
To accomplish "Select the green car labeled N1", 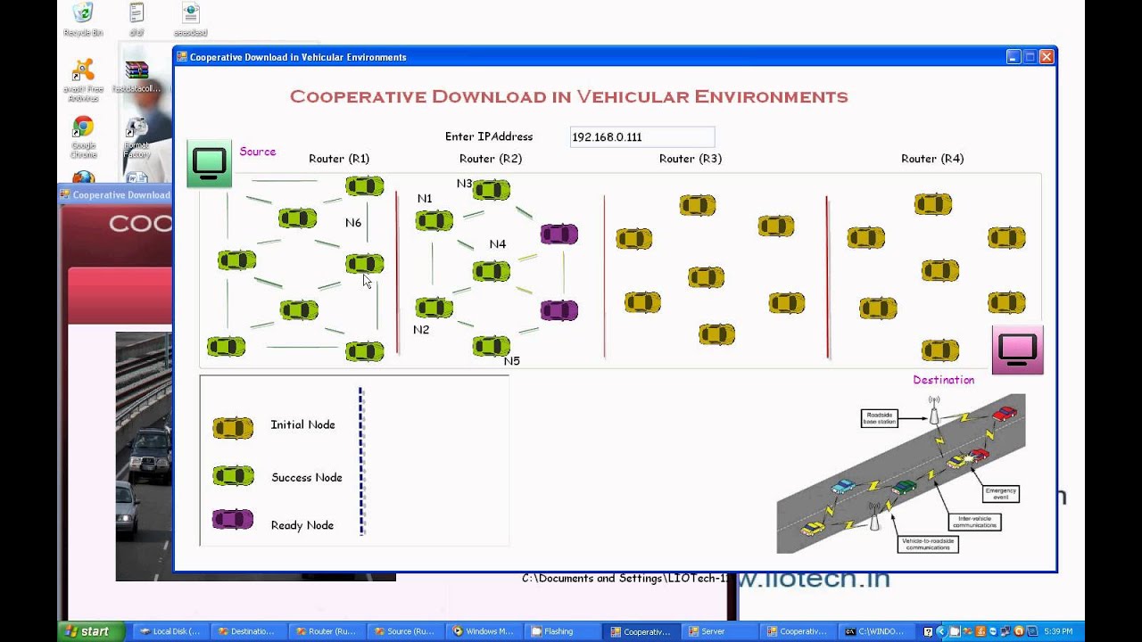I will pos(434,220).
